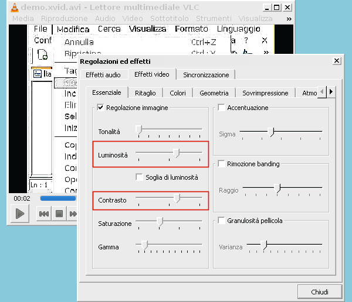Enable the Rimozione banding checkbox
352x302 pixels.
(221, 164)
